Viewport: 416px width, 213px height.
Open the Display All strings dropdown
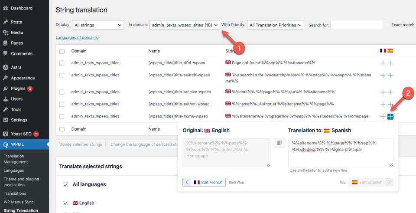coord(97,25)
